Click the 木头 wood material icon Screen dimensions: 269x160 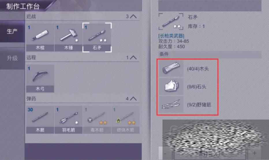171,68
